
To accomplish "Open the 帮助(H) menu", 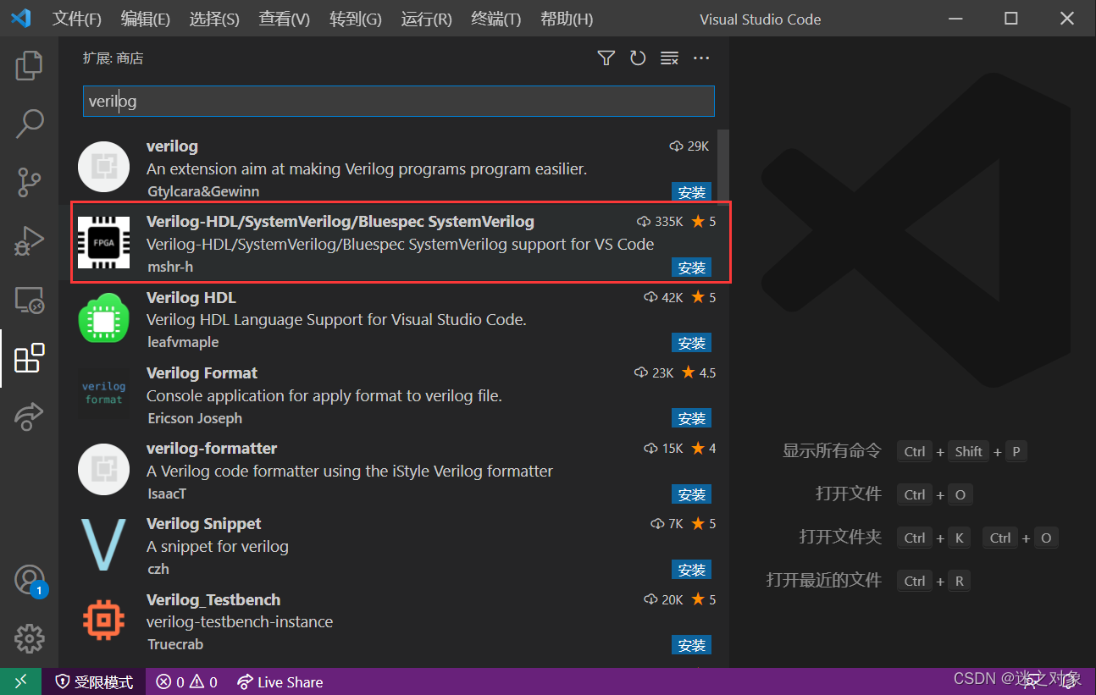I will point(567,19).
